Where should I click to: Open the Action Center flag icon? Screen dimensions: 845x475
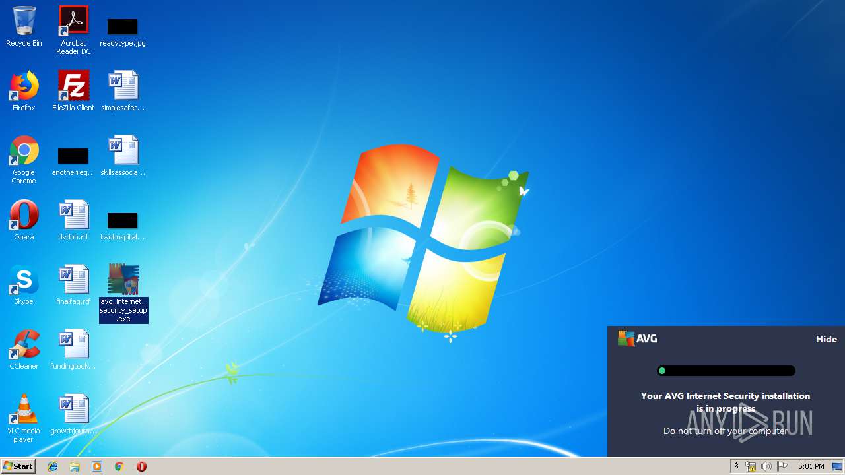tap(782, 466)
